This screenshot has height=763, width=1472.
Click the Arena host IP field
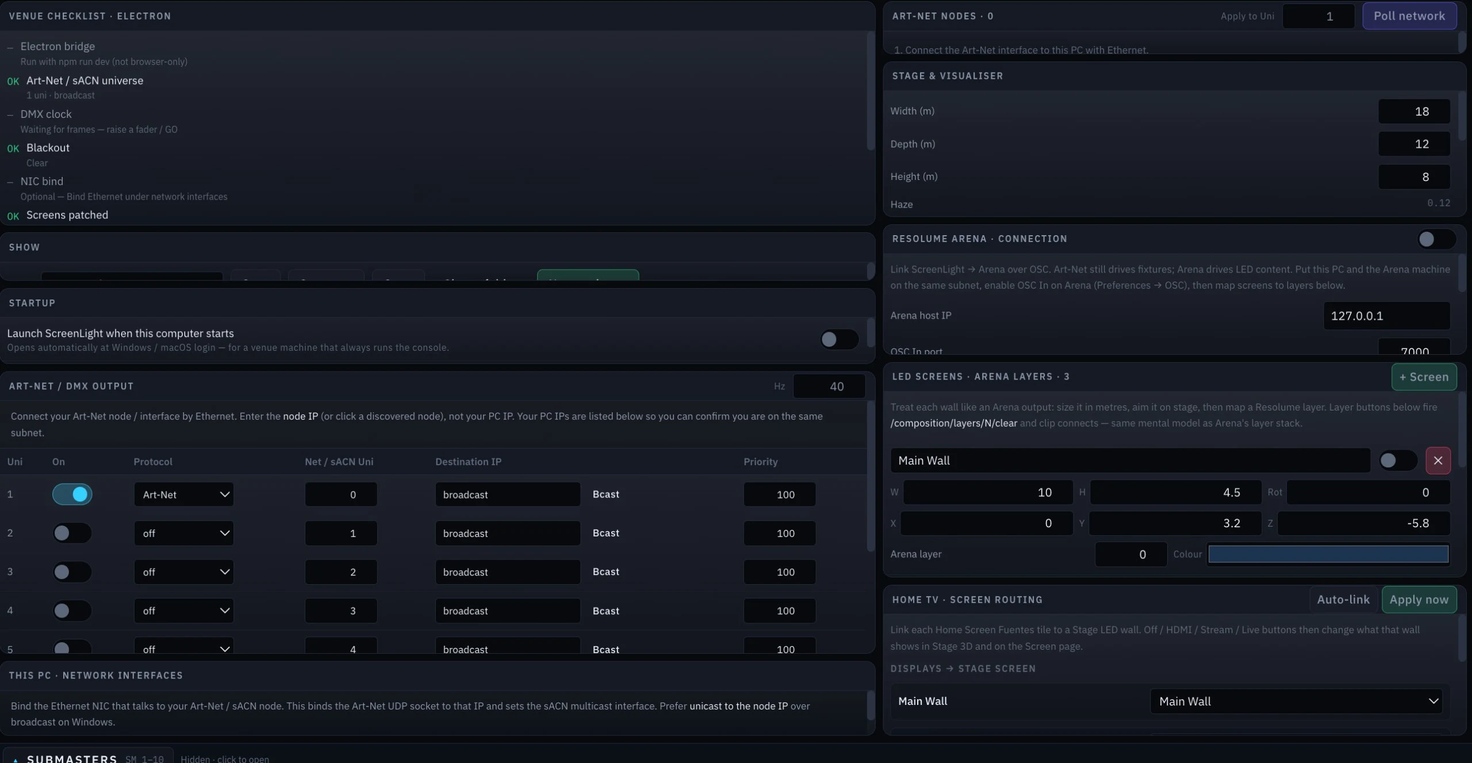point(1386,316)
